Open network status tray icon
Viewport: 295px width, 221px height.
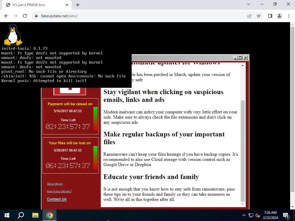click(251, 215)
